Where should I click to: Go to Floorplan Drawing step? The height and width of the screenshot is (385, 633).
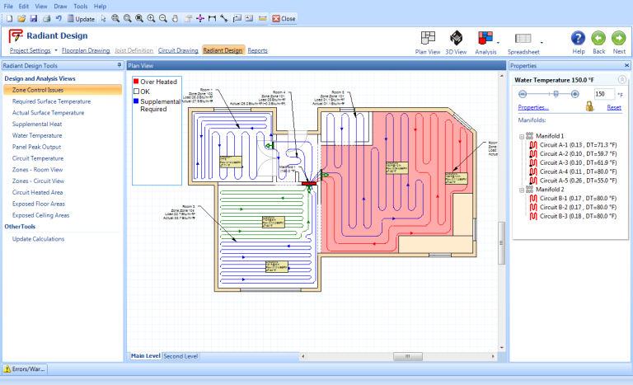coord(86,50)
